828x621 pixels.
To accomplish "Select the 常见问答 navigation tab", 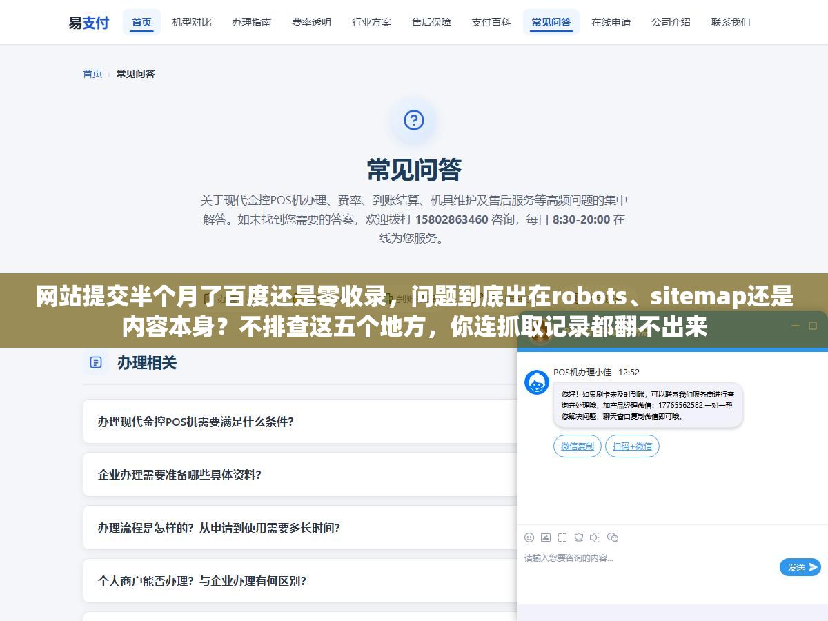I will pos(551,22).
